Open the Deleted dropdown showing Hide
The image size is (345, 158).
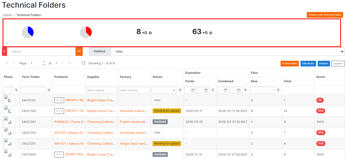point(227,51)
